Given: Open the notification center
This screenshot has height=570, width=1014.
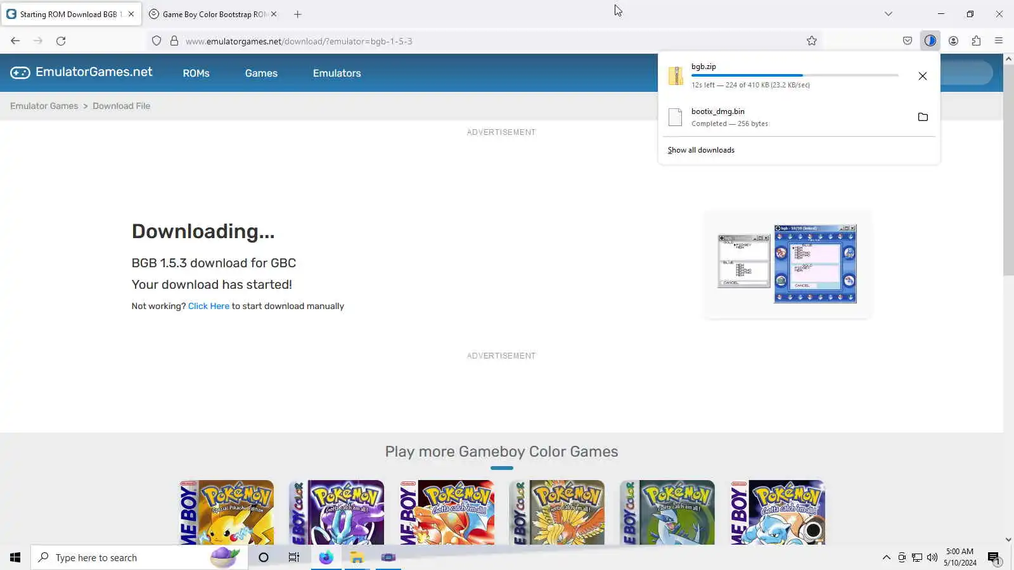Looking at the screenshot, I should 994,557.
